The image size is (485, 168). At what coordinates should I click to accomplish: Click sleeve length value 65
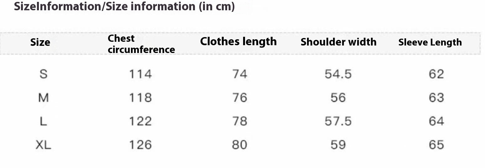[x=436, y=145]
